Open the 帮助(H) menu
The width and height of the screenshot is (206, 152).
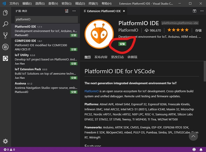pos(106,4)
